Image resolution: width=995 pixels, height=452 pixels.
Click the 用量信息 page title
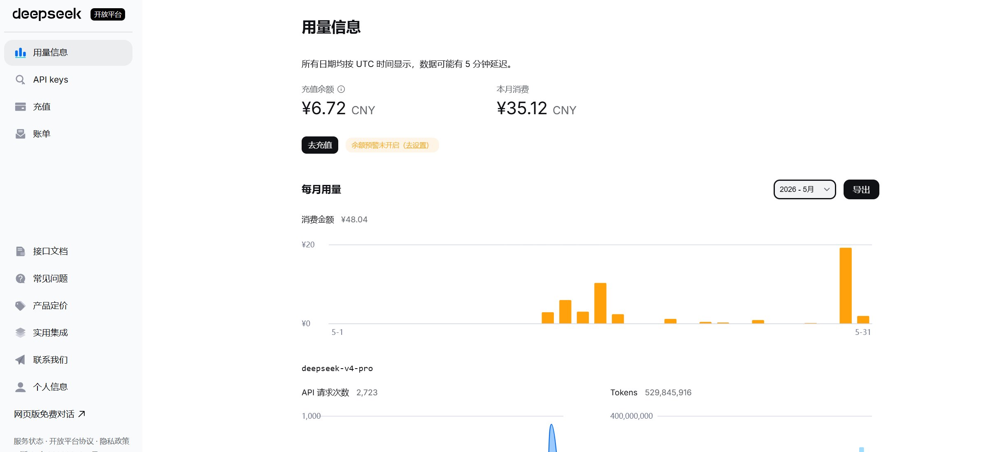[331, 27]
